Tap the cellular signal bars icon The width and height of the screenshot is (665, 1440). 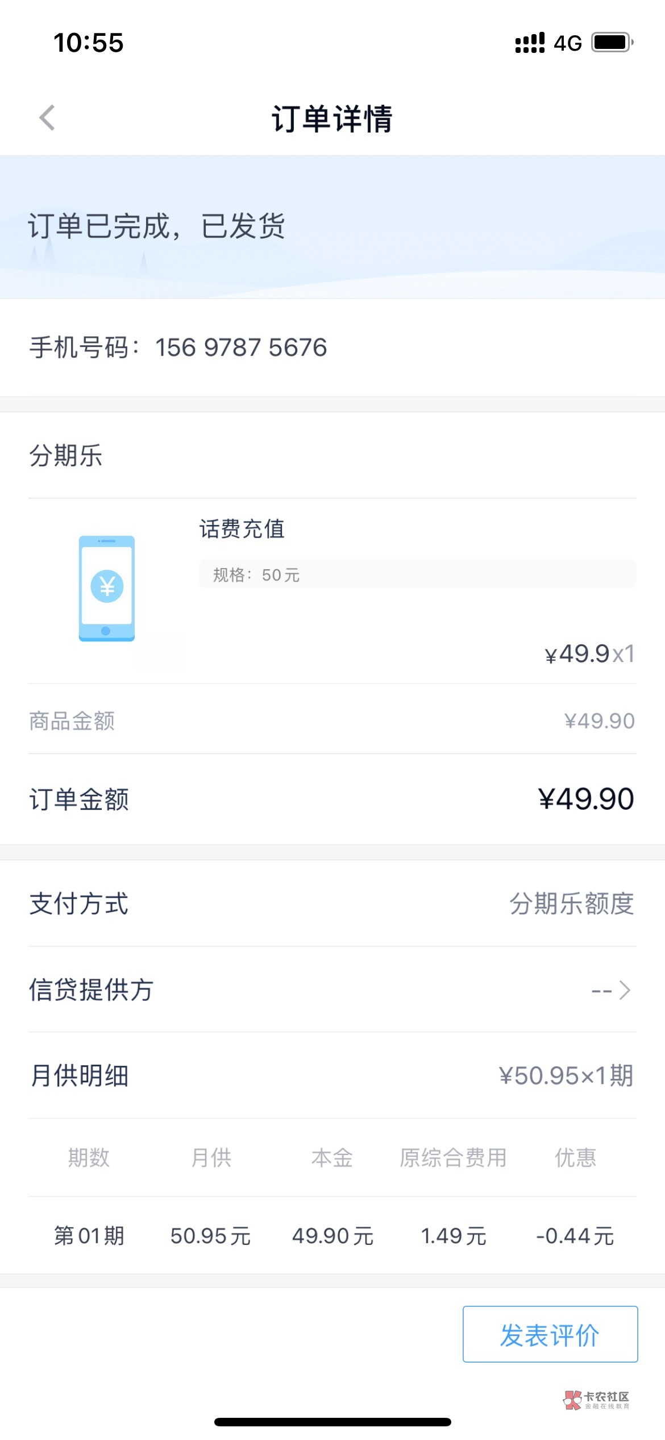529,43
